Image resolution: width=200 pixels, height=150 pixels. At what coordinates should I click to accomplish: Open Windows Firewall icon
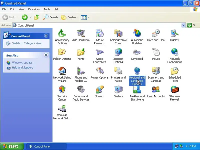coord(174,90)
